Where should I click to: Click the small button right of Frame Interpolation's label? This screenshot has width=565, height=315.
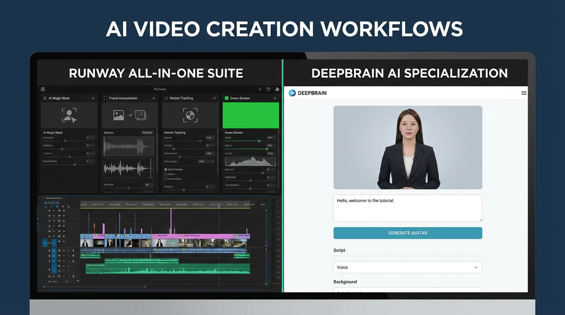click(147, 132)
